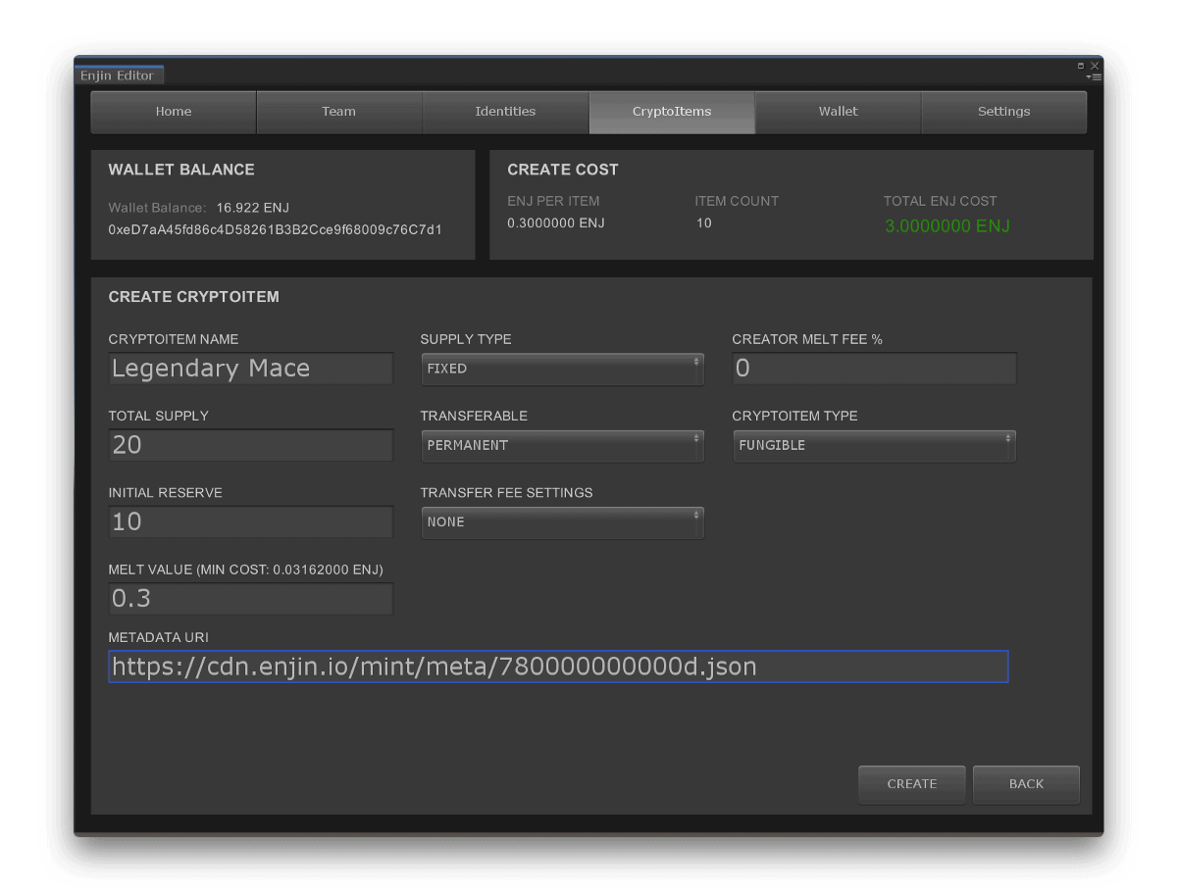Click the Enjin Editor window tab
Screen dimensions: 1177x892
pyautogui.click(x=119, y=75)
